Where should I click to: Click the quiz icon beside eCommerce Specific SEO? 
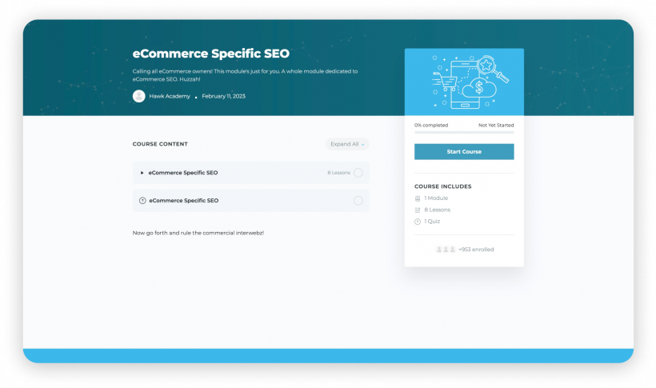[x=142, y=201]
